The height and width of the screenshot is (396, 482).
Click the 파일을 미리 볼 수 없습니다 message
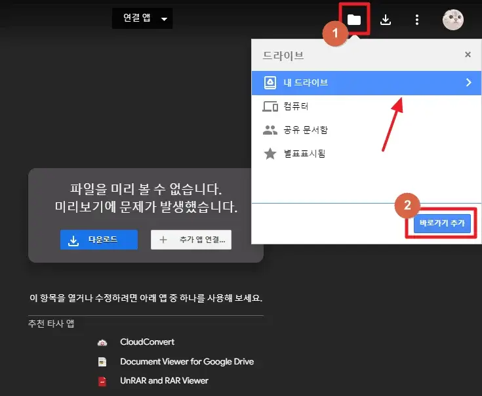(x=146, y=188)
